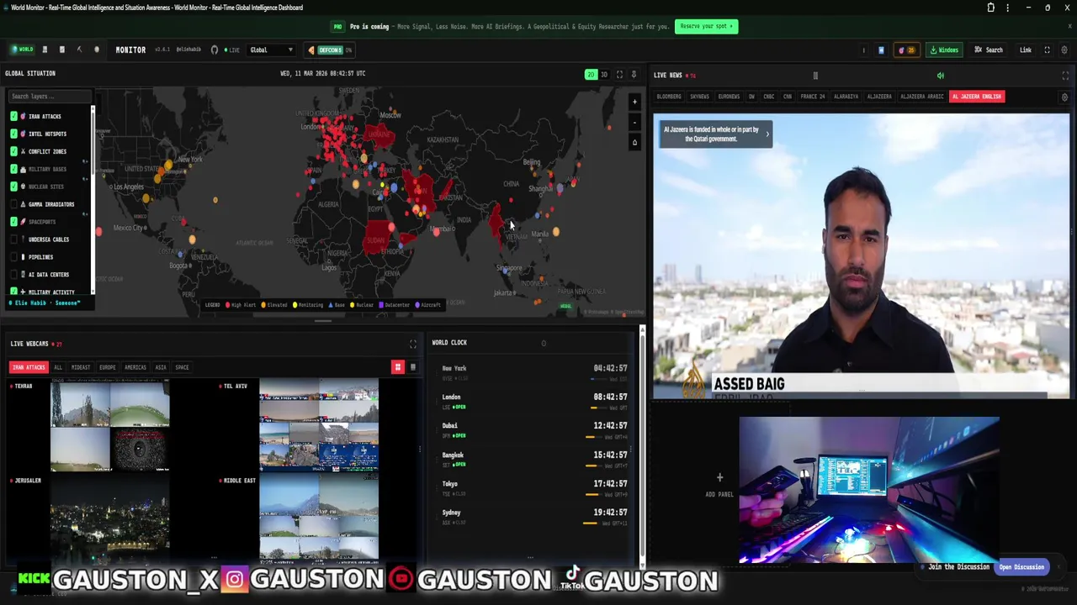
Task: Mute the Live News audio
Action: point(941,76)
